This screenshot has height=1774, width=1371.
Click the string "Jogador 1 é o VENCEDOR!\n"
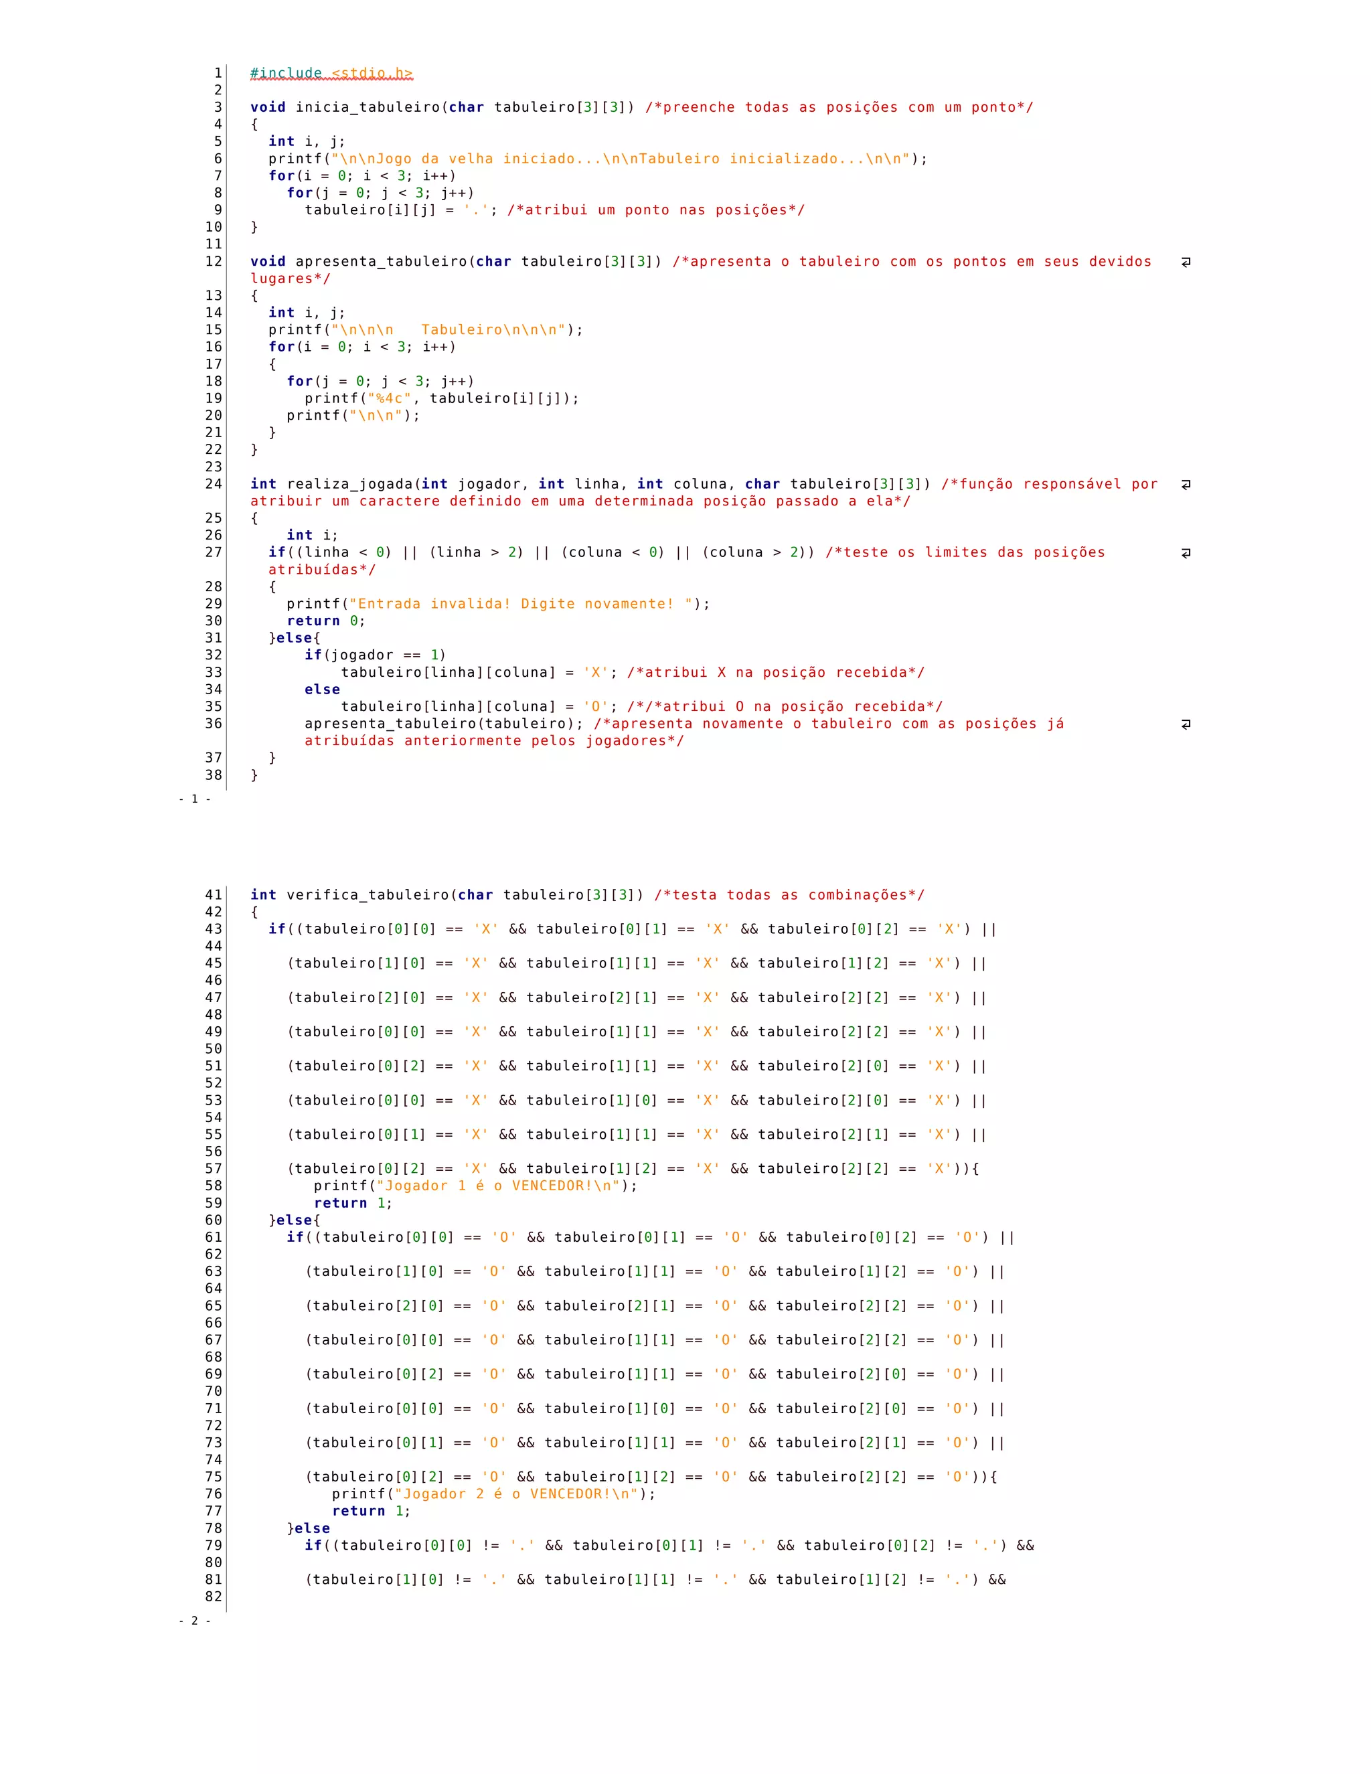tap(498, 1185)
